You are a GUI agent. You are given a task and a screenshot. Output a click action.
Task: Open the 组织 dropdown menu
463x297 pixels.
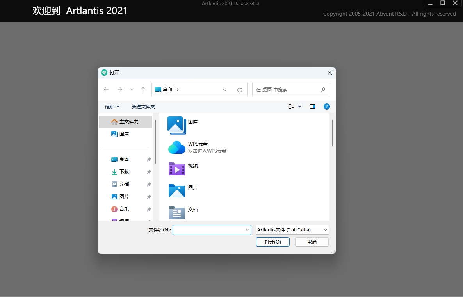click(x=112, y=106)
